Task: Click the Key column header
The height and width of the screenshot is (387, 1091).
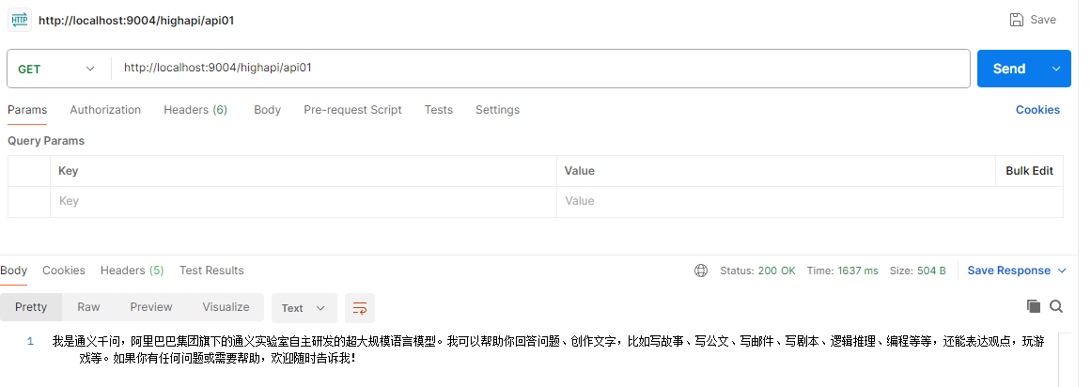Action: coord(69,171)
